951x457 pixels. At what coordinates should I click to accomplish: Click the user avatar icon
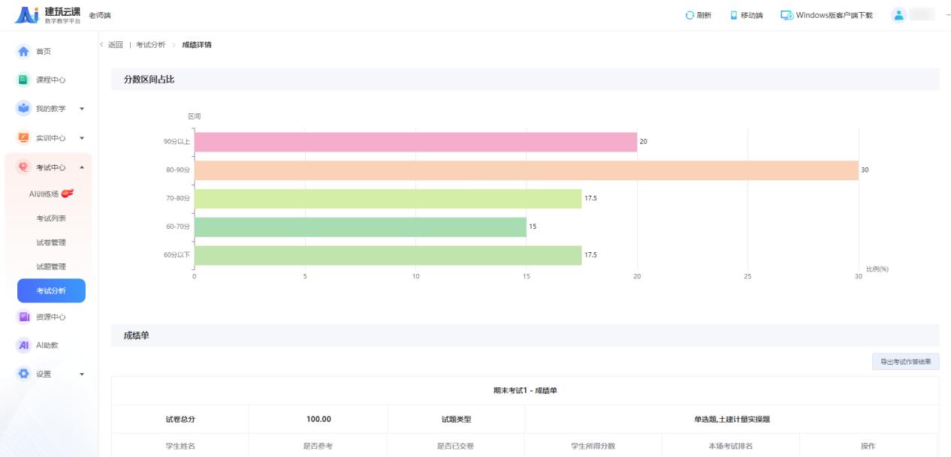pos(898,15)
